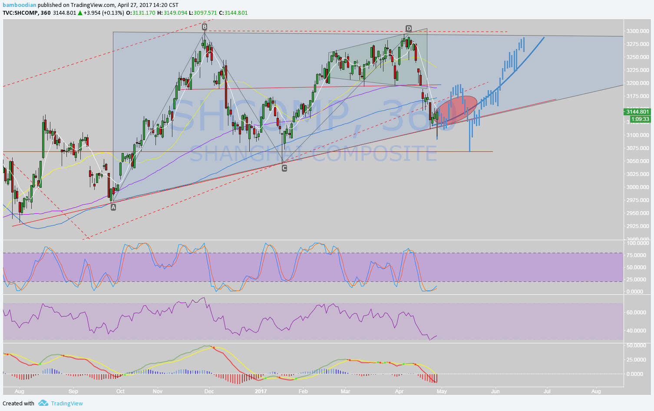The height and width of the screenshot is (411, 654).
Task: Click the 3225.000 price axis label
Action: pos(637,70)
